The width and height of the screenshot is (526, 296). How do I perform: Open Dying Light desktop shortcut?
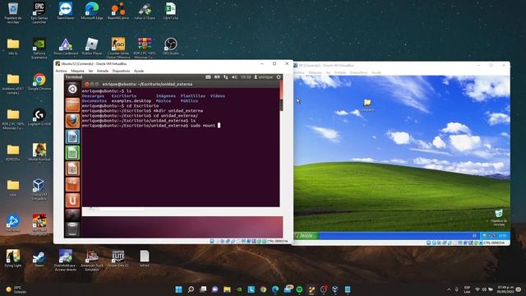pyautogui.click(x=13, y=259)
